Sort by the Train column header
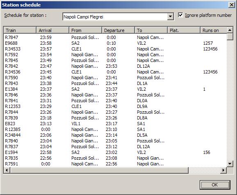The width and height of the screenshot is (237, 195). tap(20, 30)
